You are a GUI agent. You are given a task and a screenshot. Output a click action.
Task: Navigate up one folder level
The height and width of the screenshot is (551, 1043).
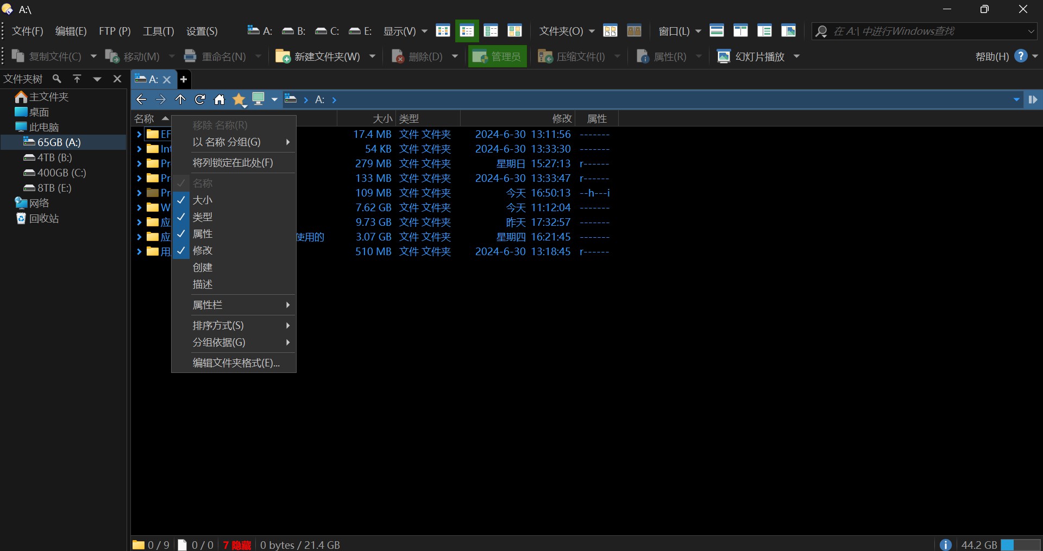(x=180, y=99)
